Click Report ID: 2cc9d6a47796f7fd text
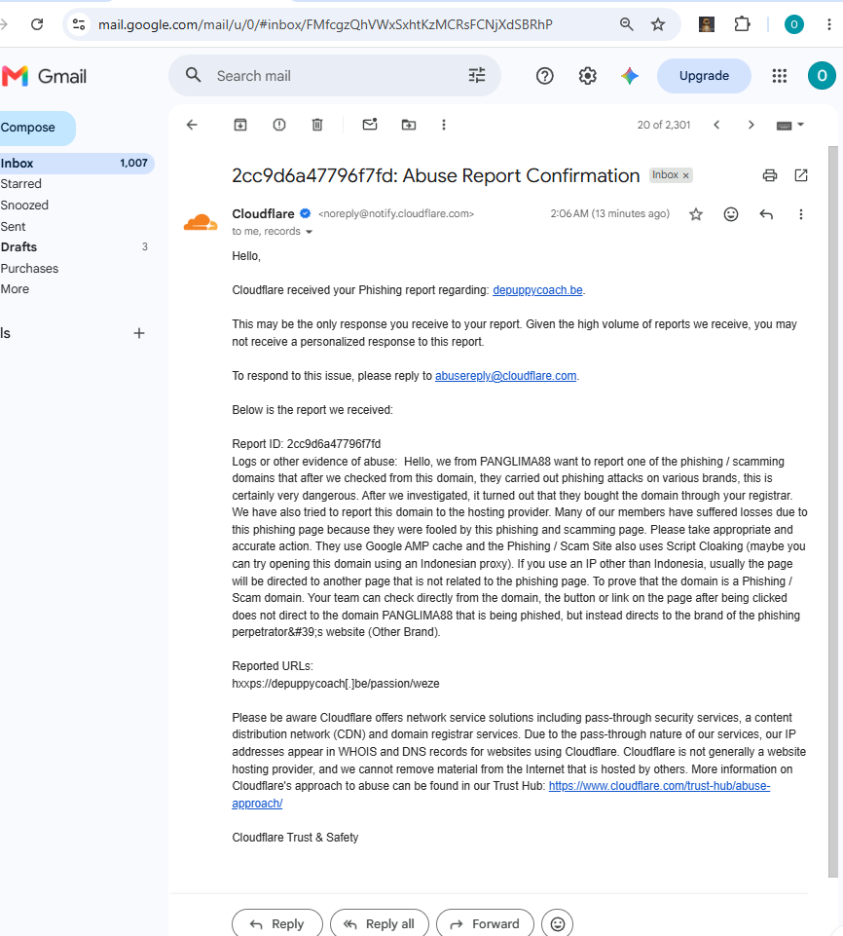 [306, 444]
